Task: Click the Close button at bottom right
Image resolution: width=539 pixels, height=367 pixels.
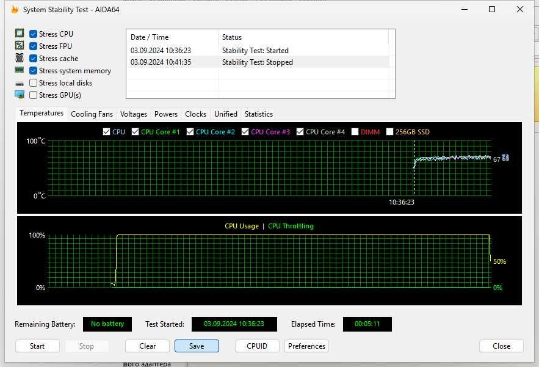Action: 501,346
